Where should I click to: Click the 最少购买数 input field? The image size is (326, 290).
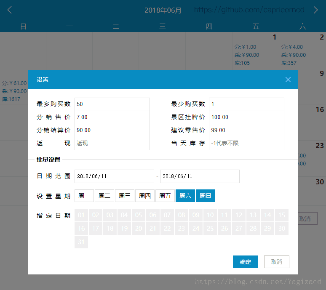[246, 104]
